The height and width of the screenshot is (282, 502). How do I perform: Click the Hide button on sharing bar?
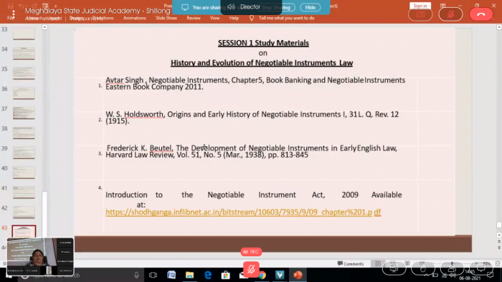310,7
